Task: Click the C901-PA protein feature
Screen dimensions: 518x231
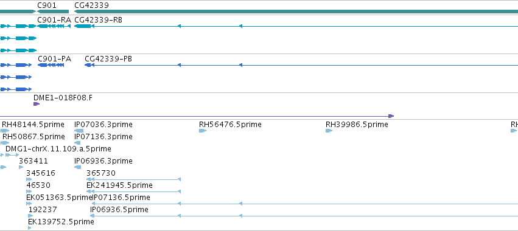Action: [x=51, y=65]
